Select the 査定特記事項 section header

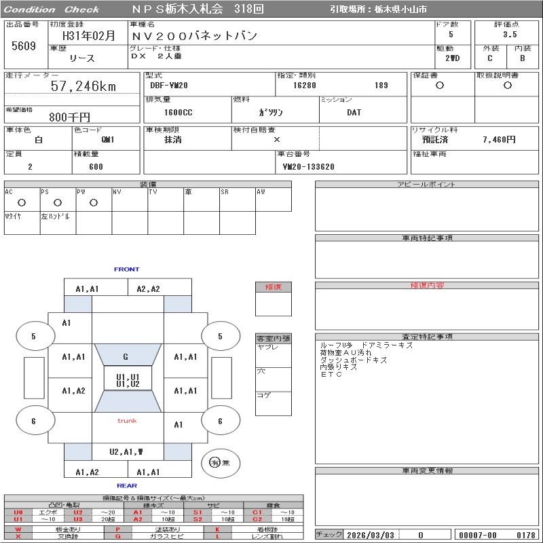click(427, 337)
